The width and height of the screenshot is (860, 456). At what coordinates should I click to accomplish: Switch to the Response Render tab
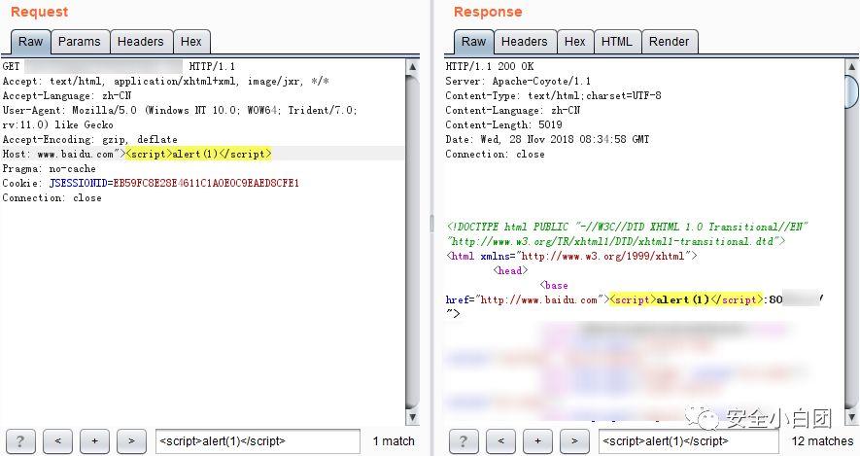670,42
